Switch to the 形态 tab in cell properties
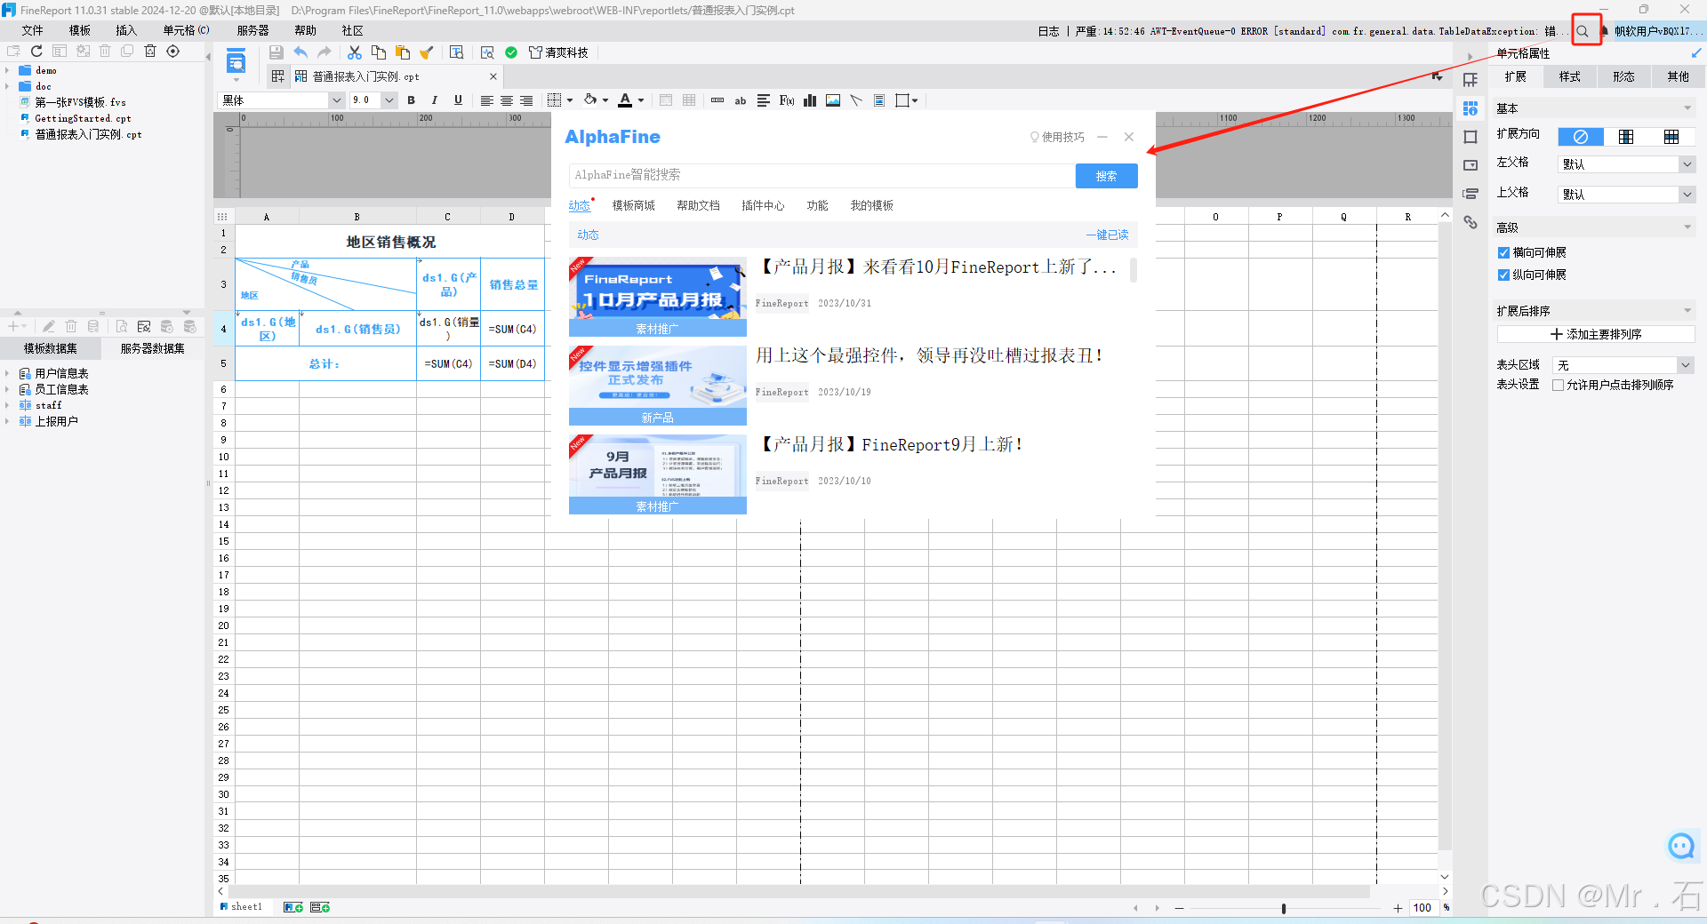Screen dimensions: 1707x924 coord(1623,77)
